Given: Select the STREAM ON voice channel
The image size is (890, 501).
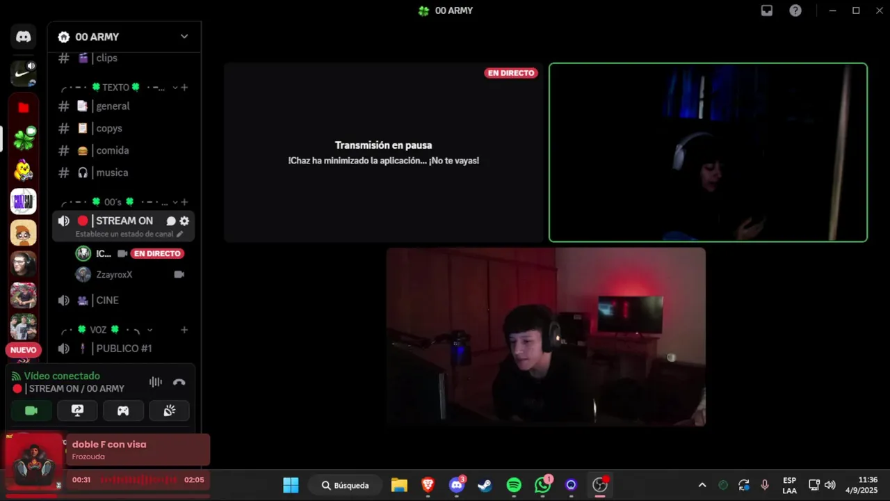Looking at the screenshot, I should click(124, 221).
